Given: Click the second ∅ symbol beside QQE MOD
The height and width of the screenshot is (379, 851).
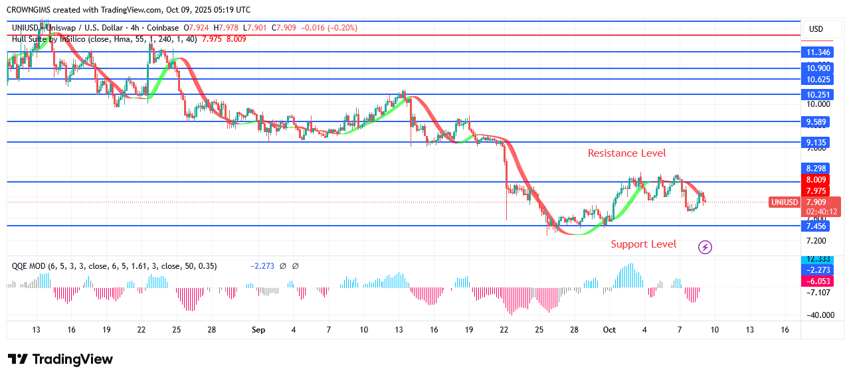Looking at the screenshot, I should coord(296,266).
